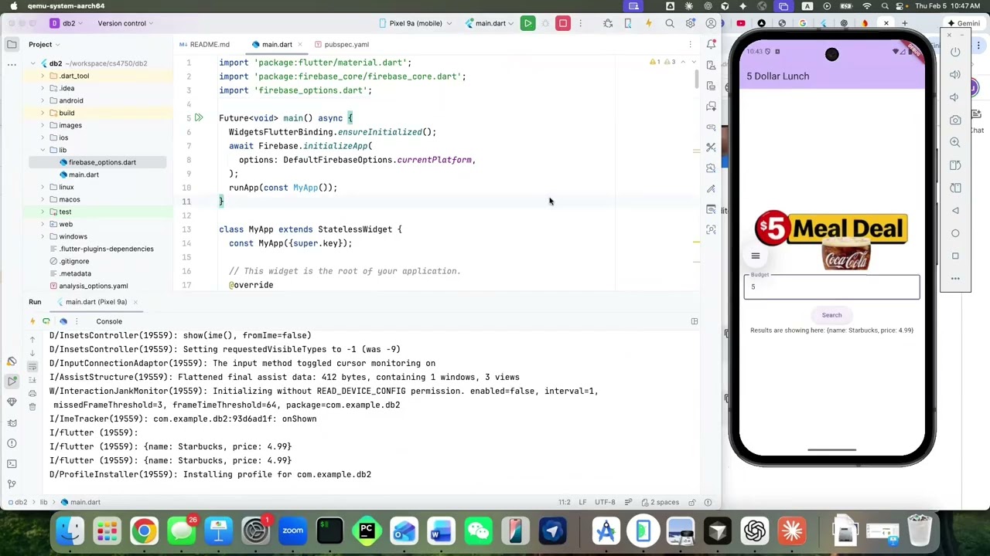Expand the windows folder
Viewport: 990px width, 556px height.
pos(43,236)
